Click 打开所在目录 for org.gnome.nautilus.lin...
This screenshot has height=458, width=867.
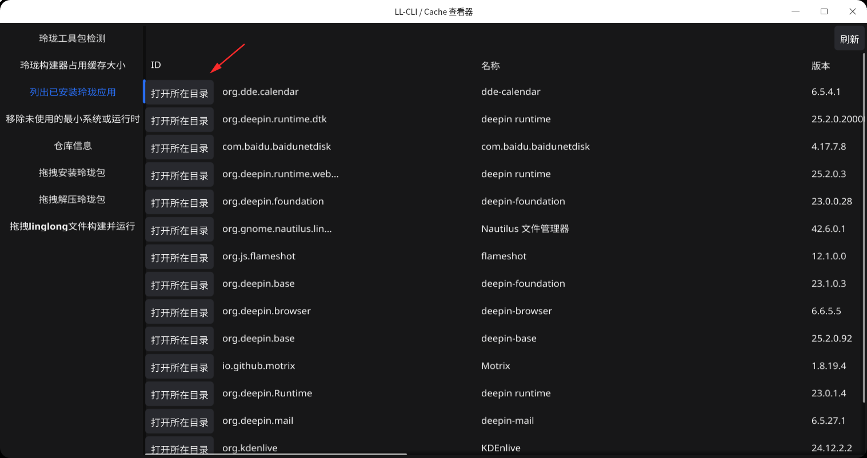tap(179, 230)
